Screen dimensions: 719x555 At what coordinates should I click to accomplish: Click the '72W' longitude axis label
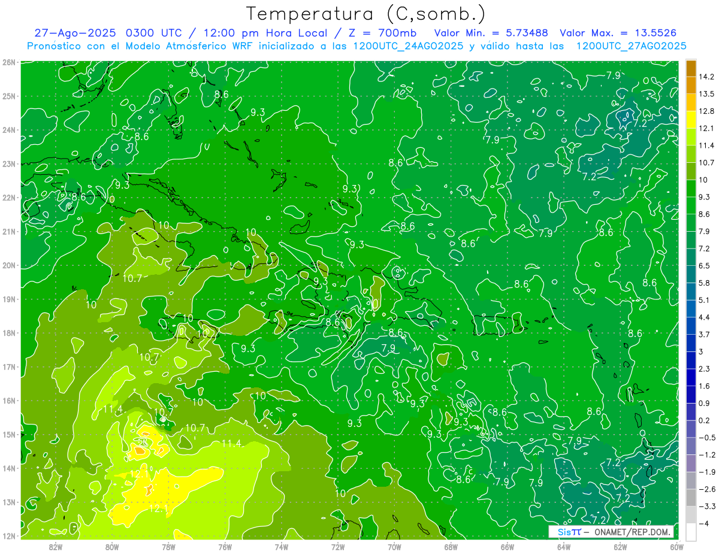coord(338,547)
